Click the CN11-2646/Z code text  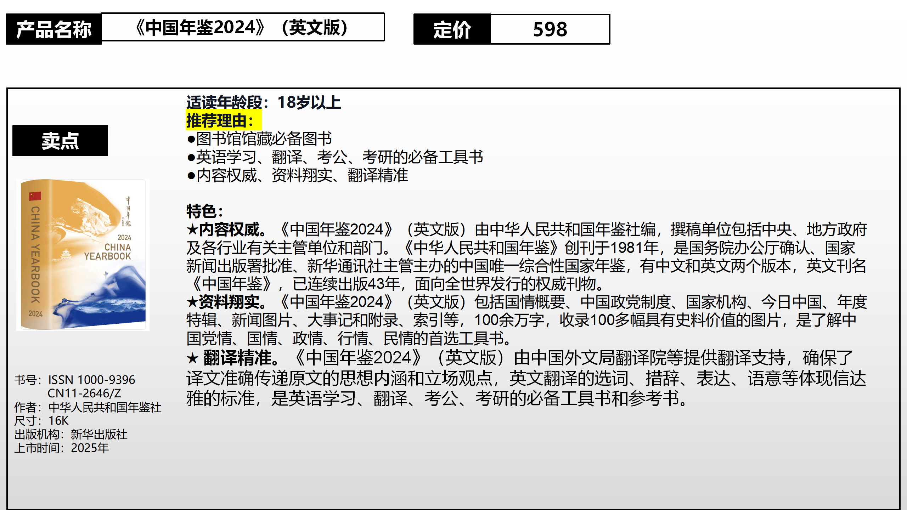[84, 393]
